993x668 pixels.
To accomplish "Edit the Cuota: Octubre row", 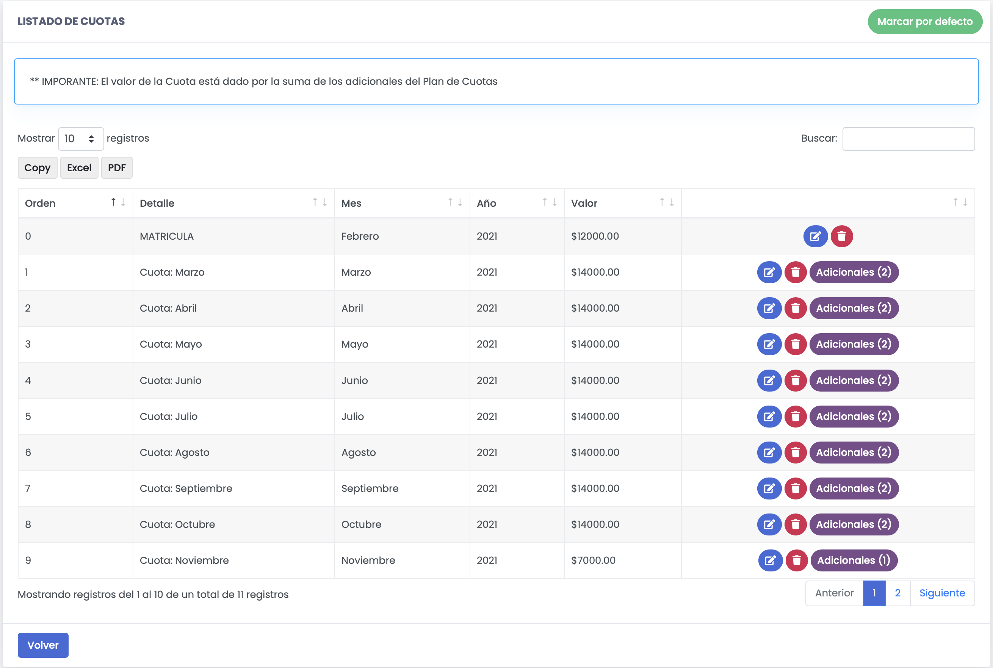I will 769,524.
